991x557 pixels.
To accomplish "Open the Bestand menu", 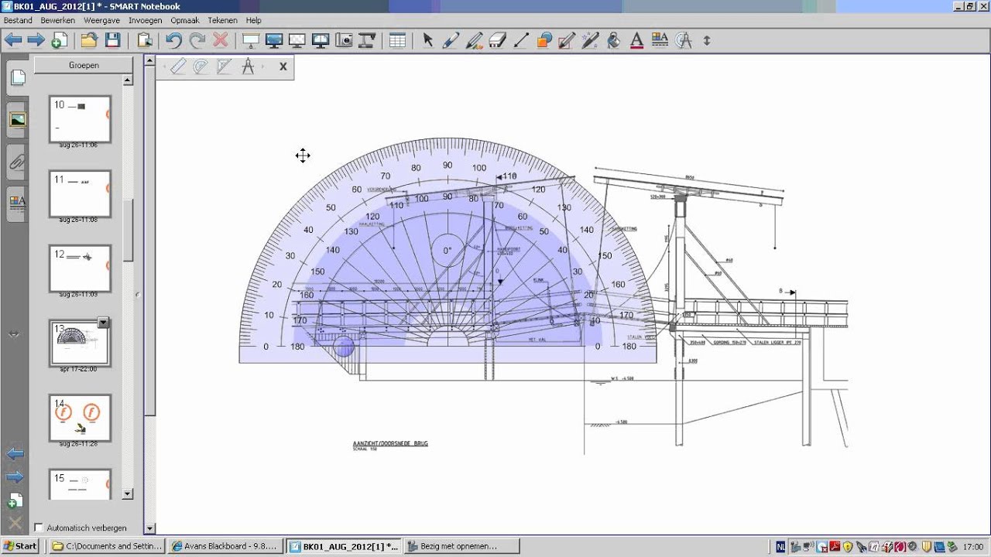I will [18, 20].
